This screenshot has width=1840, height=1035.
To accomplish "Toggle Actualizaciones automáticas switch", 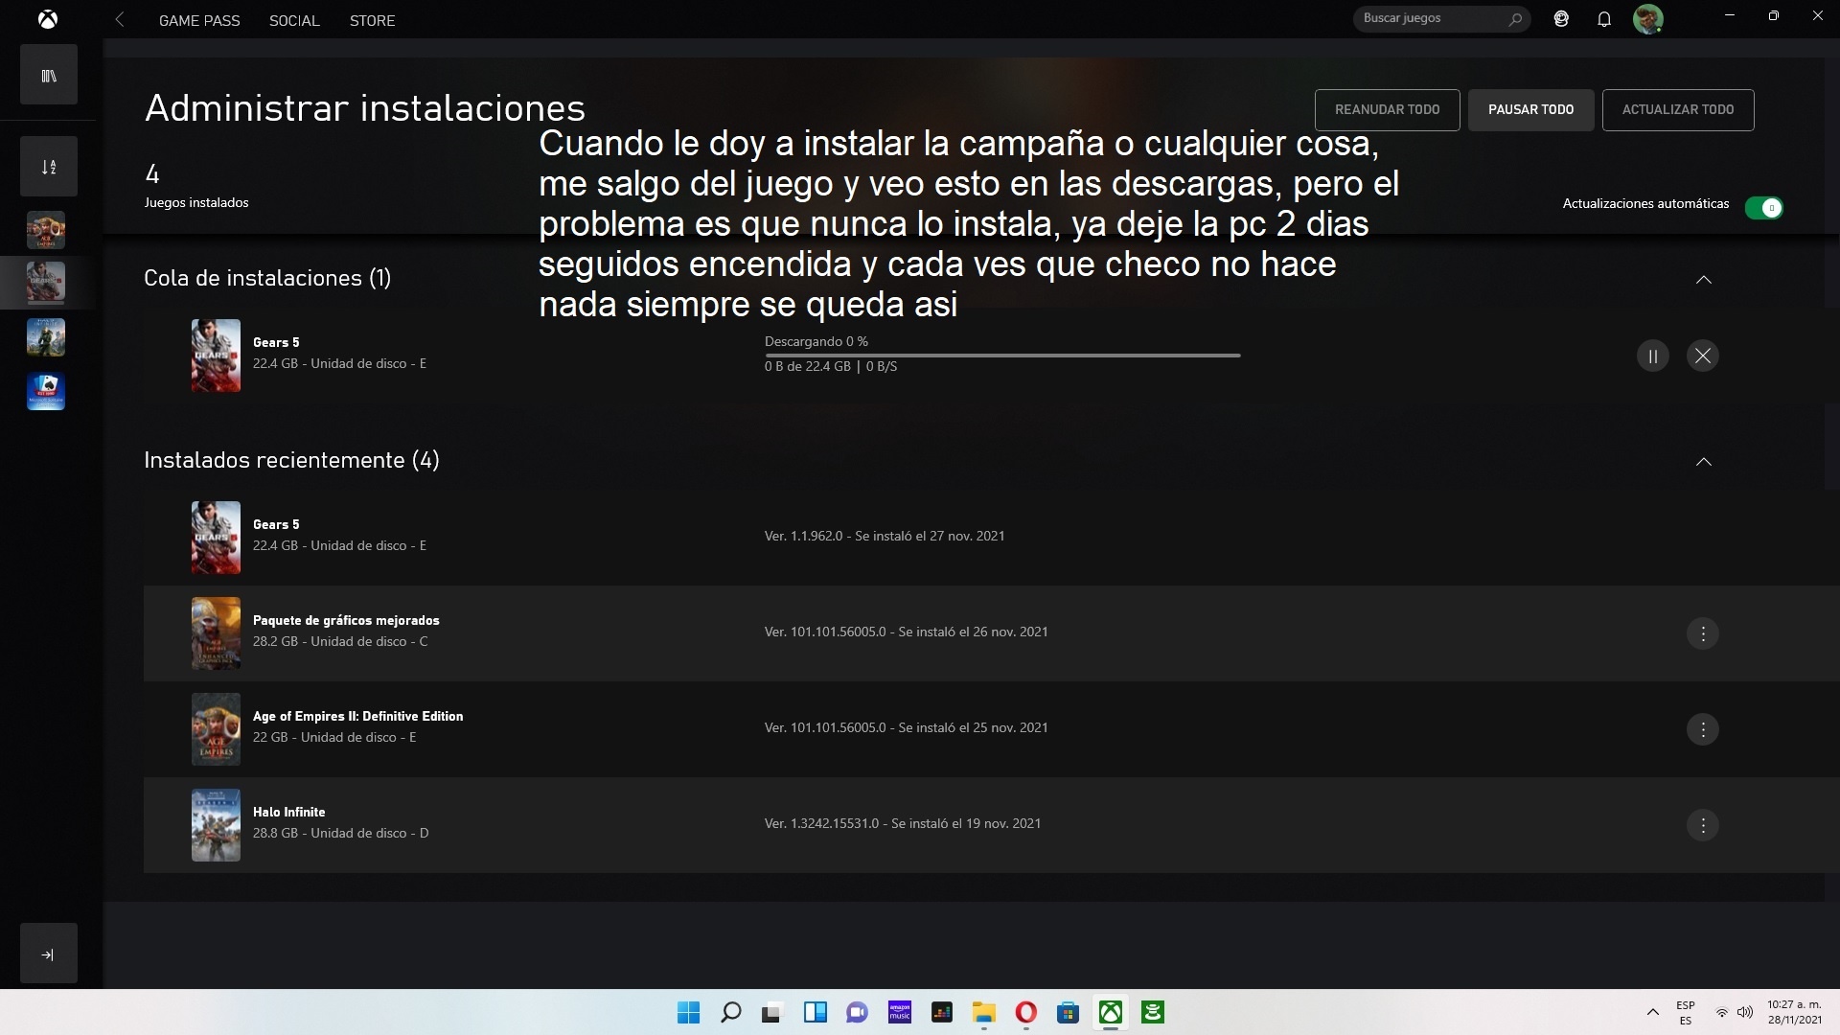I will click(x=1763, y=207).
